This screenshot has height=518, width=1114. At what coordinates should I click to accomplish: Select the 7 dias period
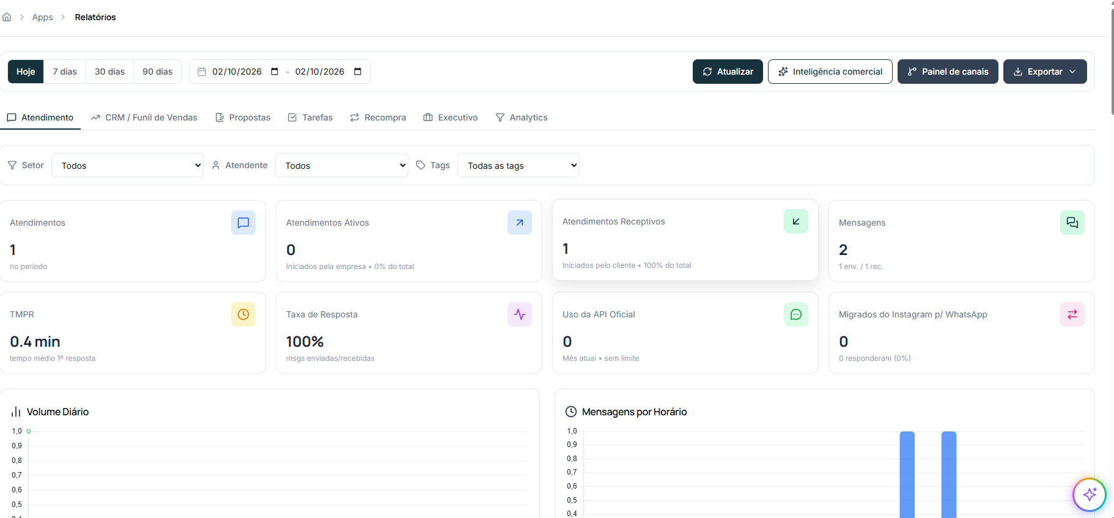click(65, 72)
